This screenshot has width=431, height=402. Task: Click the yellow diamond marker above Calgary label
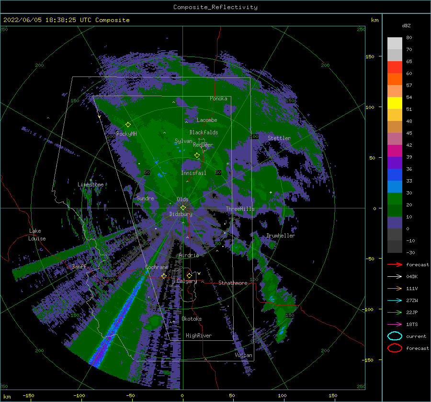pos(189,275)
